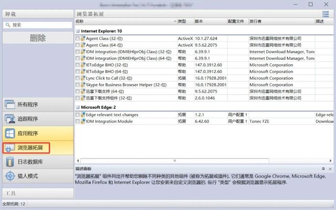Switch to 应用程序 tab
Viewport: 336px width, 210px height.
pyautogui.click(x=38, y=133)
